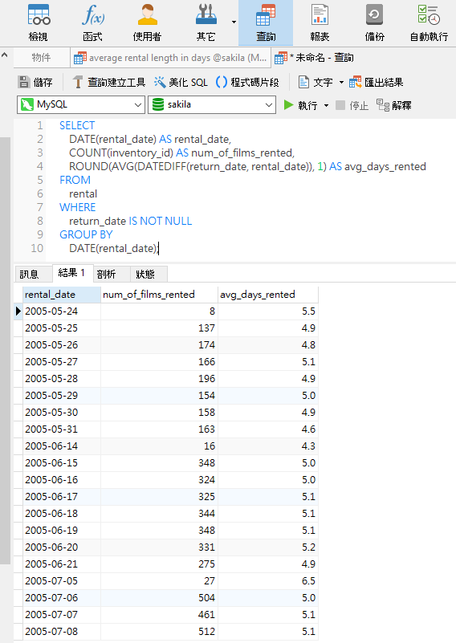Select the 2005-06-21 date cell

62,564
